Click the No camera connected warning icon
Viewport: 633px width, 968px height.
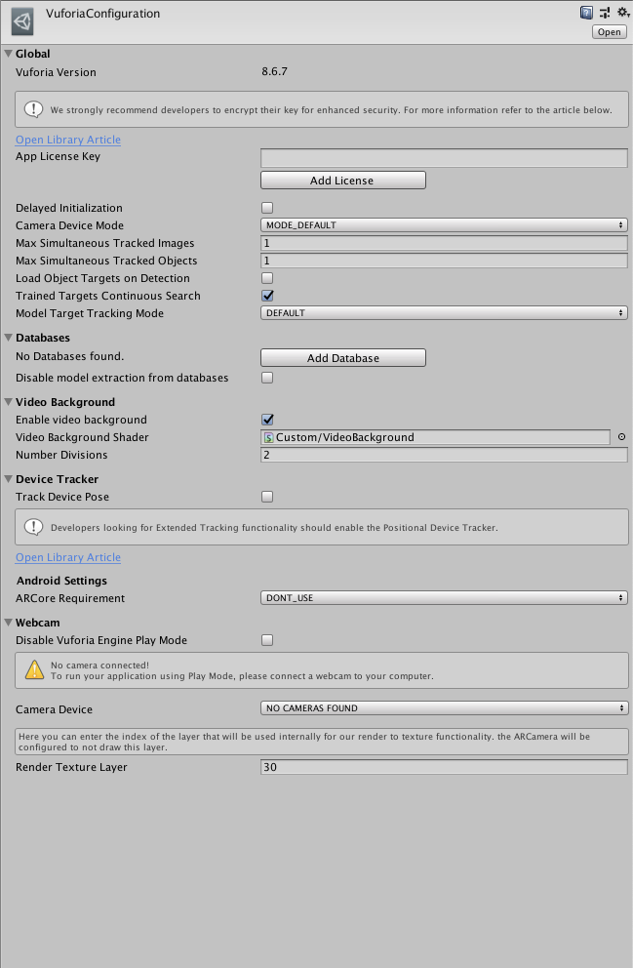click(34, 670)
